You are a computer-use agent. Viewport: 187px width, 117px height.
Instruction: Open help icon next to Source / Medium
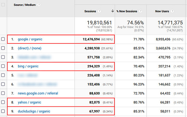point(39,5)
